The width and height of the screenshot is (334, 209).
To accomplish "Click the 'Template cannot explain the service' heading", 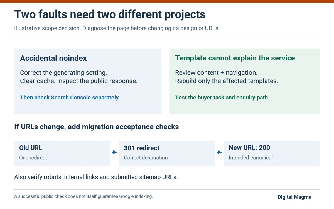I will tap(235, 58).
